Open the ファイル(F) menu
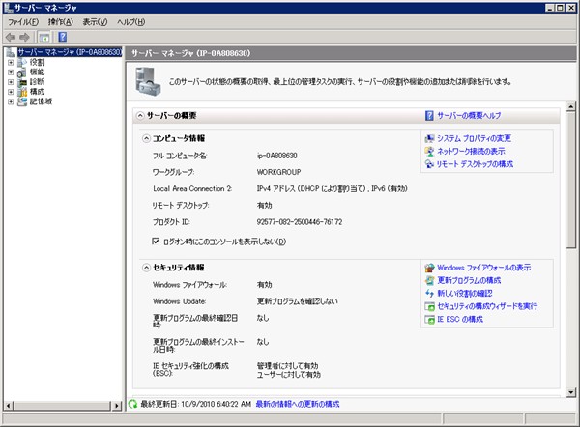Viewport: 580px width, 427px height. tap(23, 22)
